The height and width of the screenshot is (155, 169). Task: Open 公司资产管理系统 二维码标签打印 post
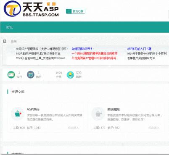[x=42, y=49]
